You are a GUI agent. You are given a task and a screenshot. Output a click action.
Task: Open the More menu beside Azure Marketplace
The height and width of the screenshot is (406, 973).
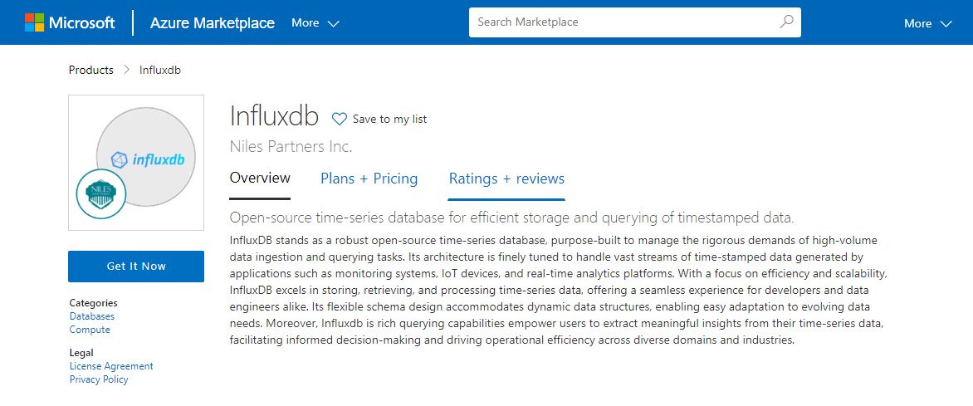tap(315, 23)
